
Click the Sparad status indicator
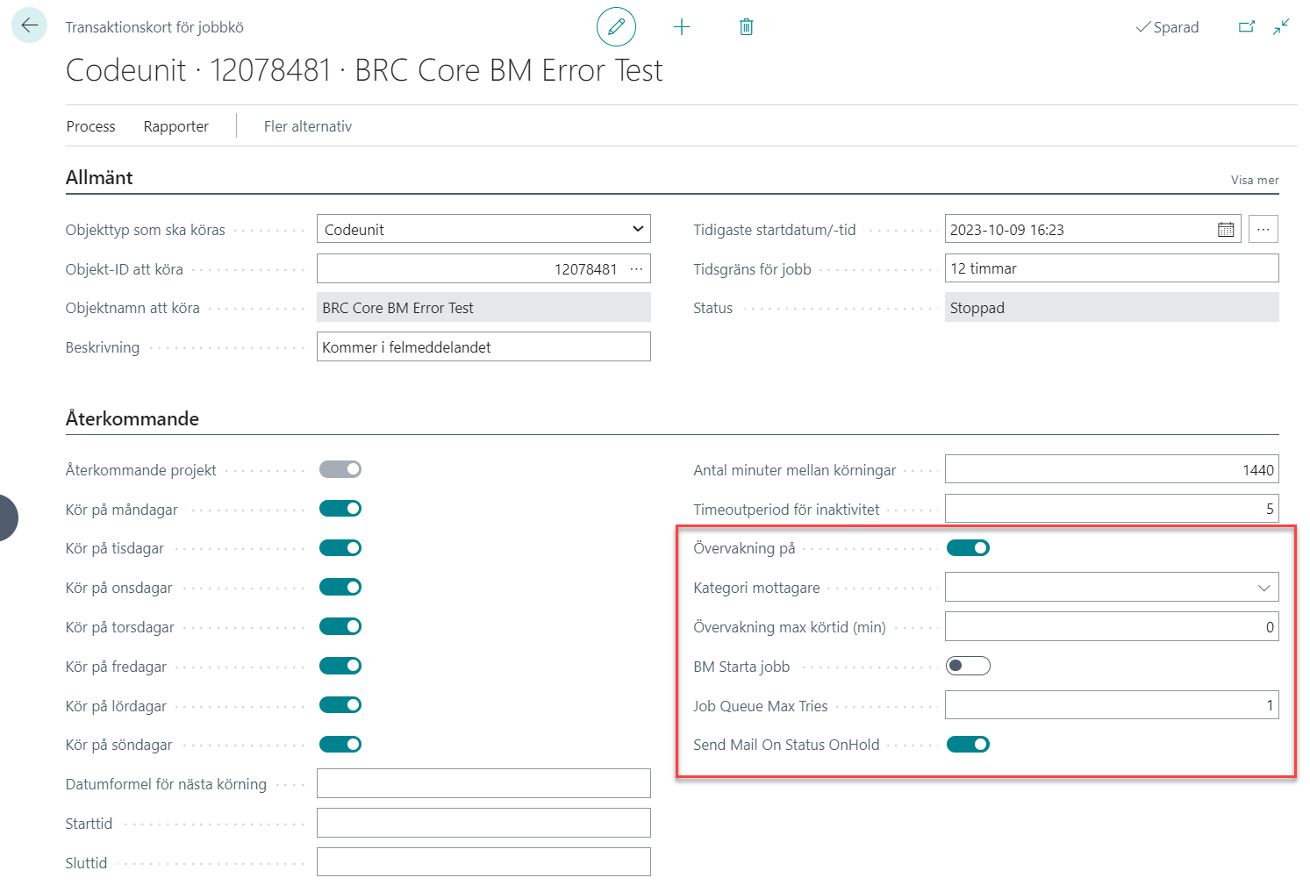pyautogui.click(x=1167, y=27)
